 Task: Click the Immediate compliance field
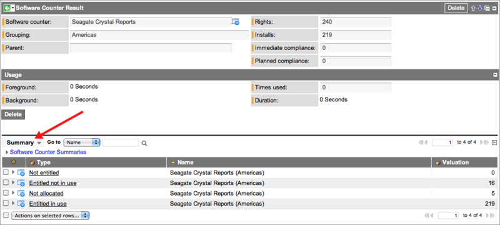pos(356,48)
